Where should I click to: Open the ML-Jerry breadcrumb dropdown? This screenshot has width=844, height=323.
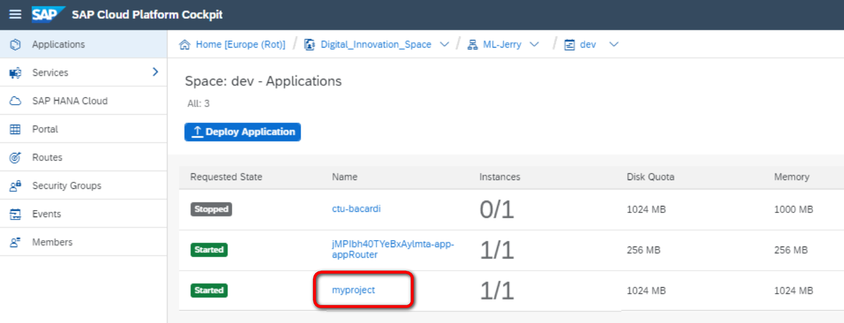coord(534,45)
